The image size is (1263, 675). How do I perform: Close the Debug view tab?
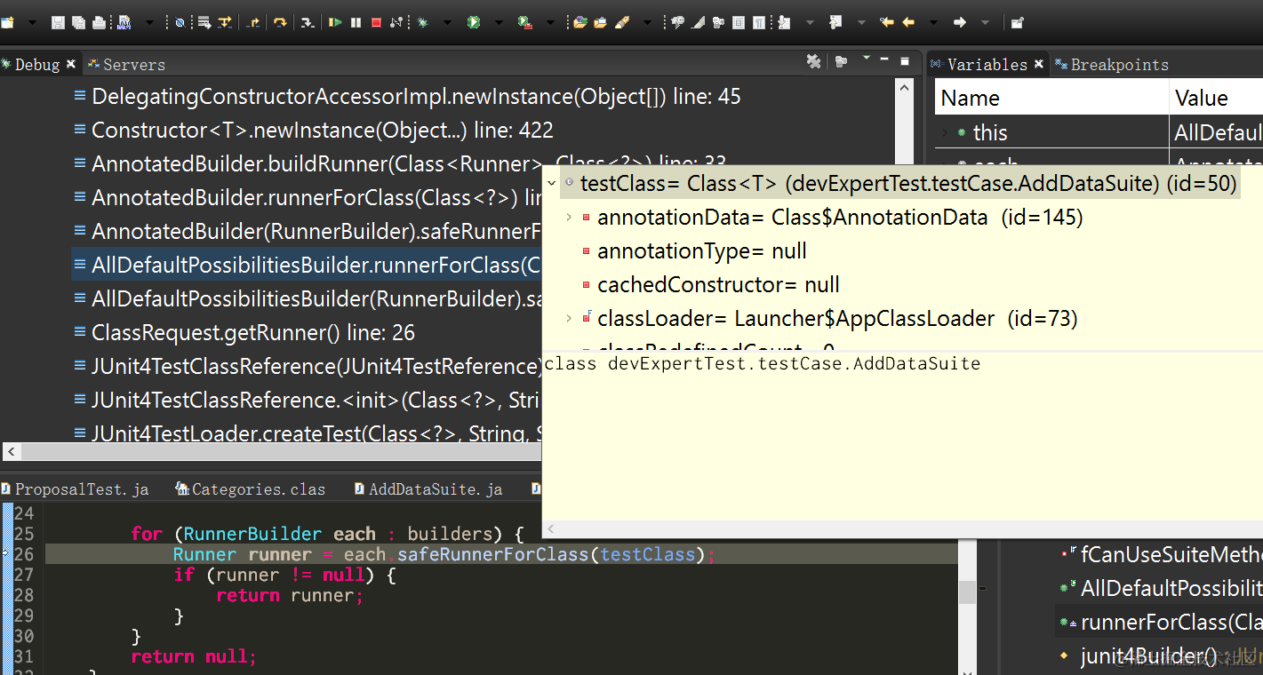(71, 64)
